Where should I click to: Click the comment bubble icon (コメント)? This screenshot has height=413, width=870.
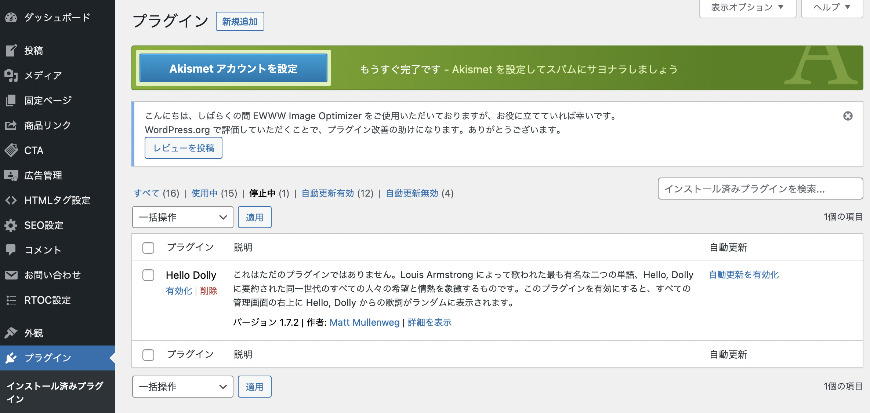tap(11, 250)
